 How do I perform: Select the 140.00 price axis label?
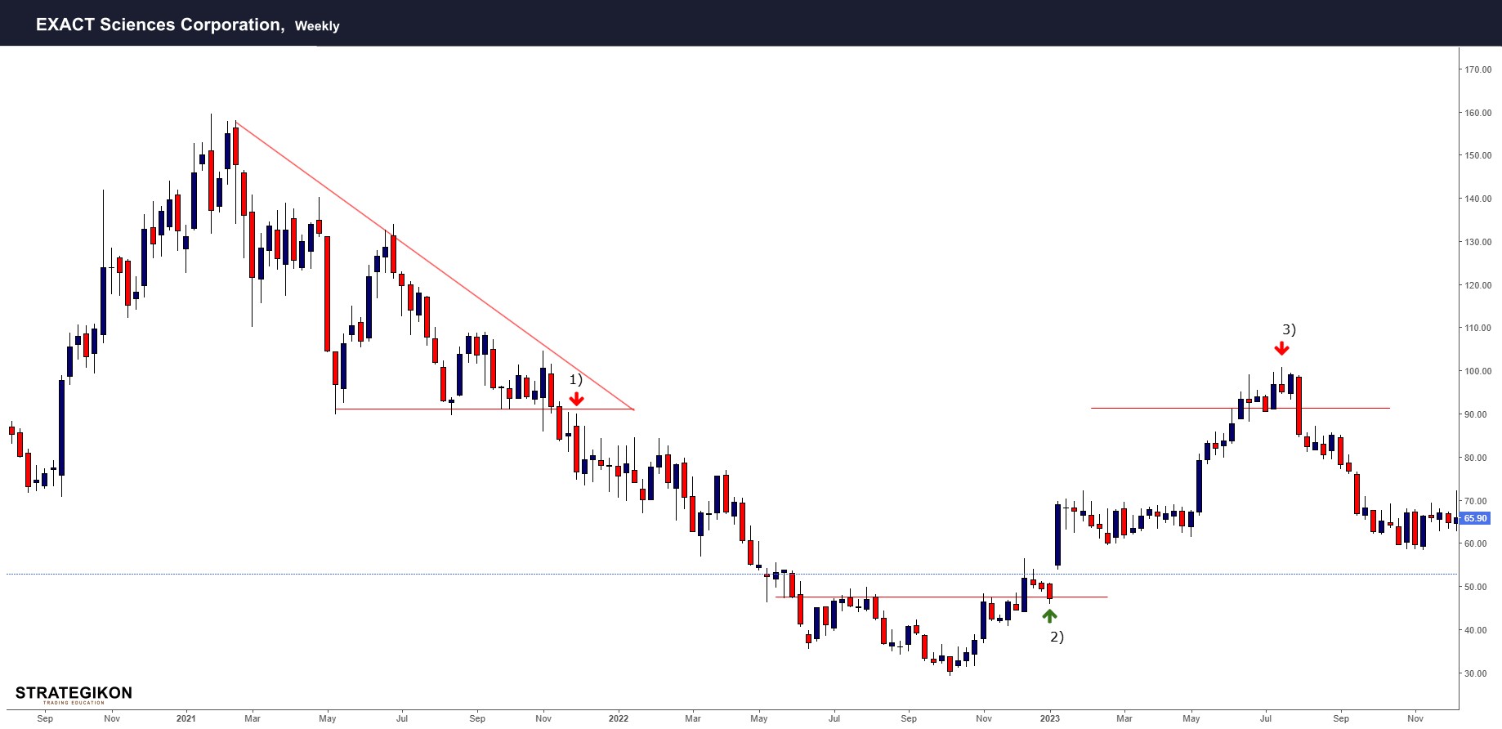[x=1477, y=199]
